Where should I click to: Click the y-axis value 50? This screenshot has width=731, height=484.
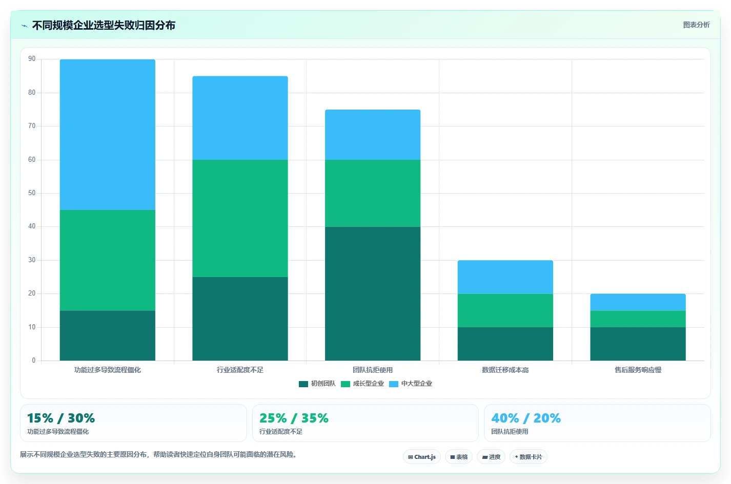click(x=32, y=193)
